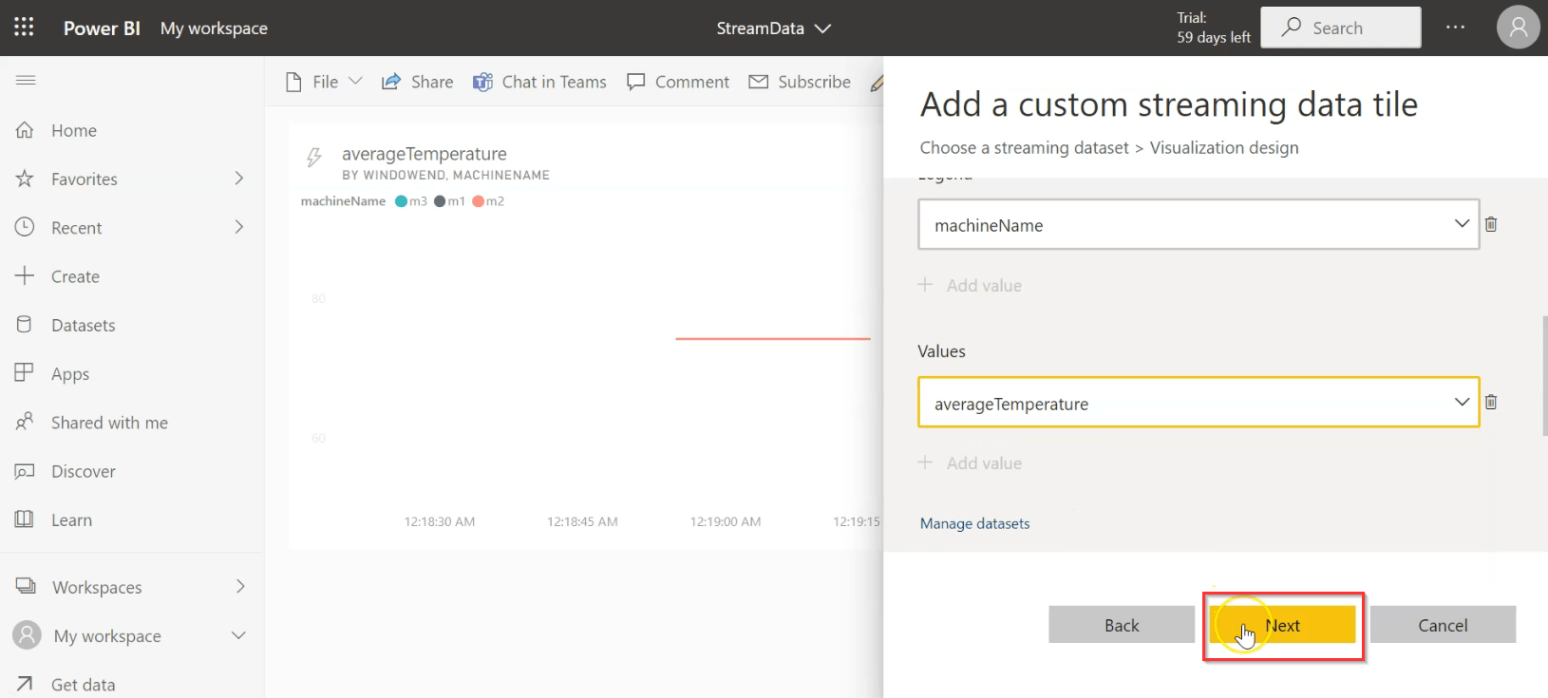Expand the Favorites flyout chevron
The image size is (1548, 698).
[x=239, y=179]
